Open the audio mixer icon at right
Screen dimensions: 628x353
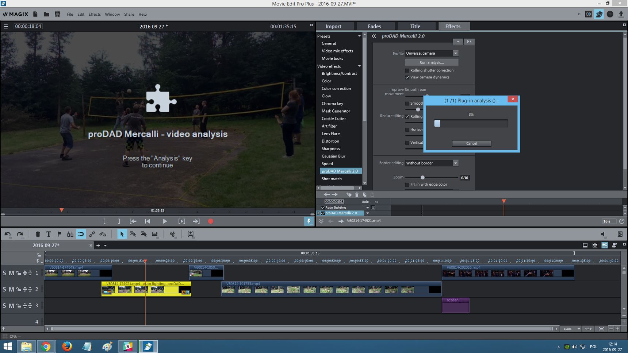(620, 234)
